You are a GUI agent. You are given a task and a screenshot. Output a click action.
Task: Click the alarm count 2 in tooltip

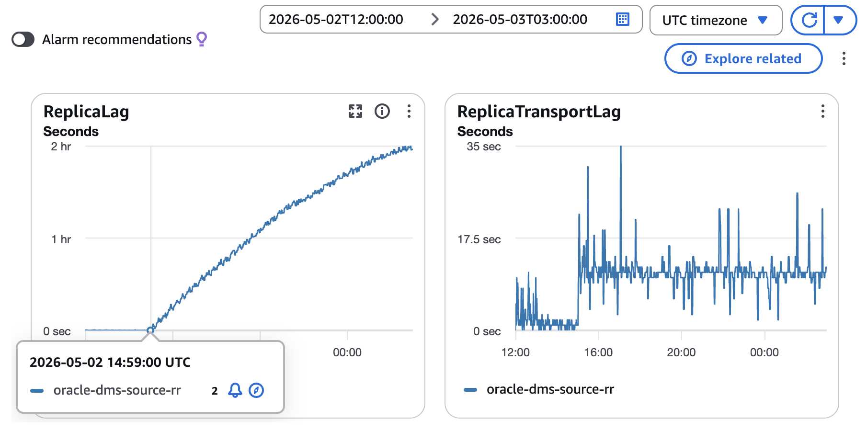(x=215, y=391)
